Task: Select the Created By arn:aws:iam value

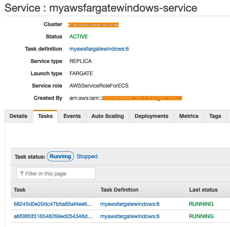Action: click(x=126, y=98)
